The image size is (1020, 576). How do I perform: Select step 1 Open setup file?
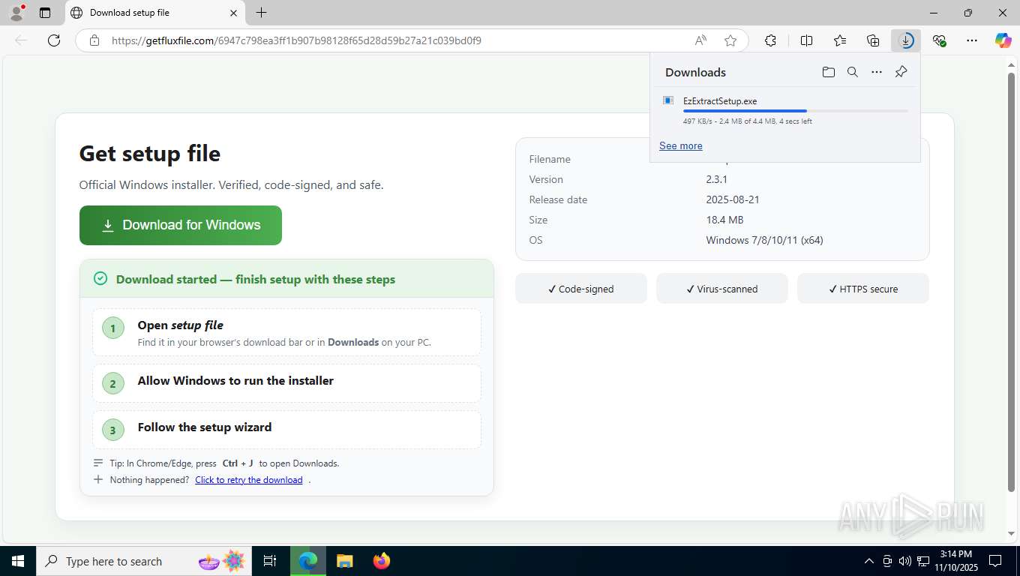click(x=286, y=332)
